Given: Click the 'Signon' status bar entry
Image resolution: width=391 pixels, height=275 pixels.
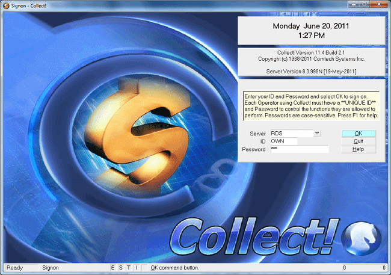Looking at the screenshot, I should point(51,268).
